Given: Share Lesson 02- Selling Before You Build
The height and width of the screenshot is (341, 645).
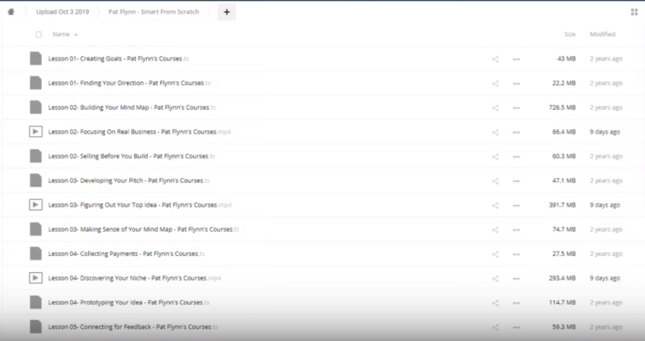Looking at the screenshot, I should click(496, 157).
